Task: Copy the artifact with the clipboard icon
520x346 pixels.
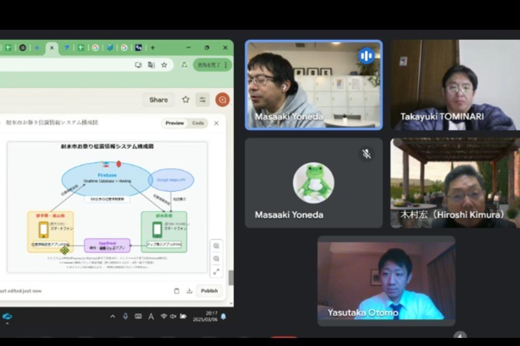Action: pyautogui.click(x=177, y=291)
